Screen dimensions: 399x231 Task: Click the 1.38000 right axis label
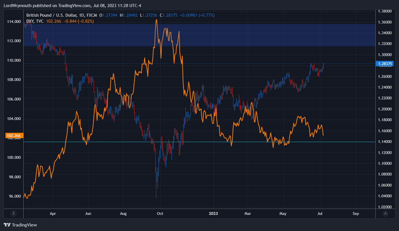385,11
